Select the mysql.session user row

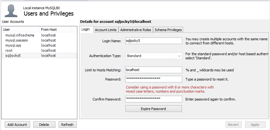pos(39,40)
